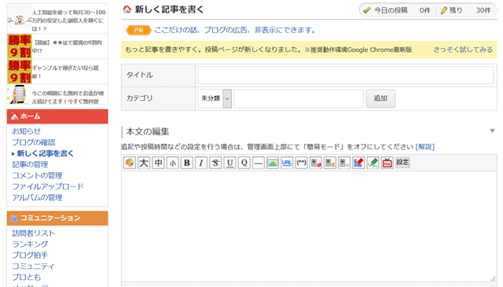
Task: Apply medium font size 中
Action: coord(159,163)
